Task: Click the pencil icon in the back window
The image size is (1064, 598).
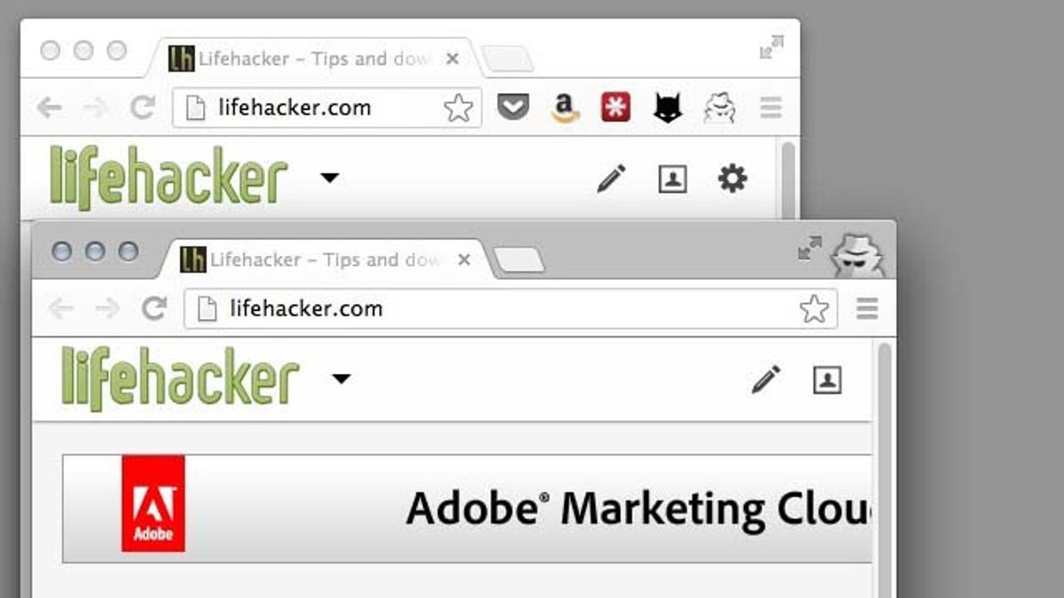Action: pos(611,178)
